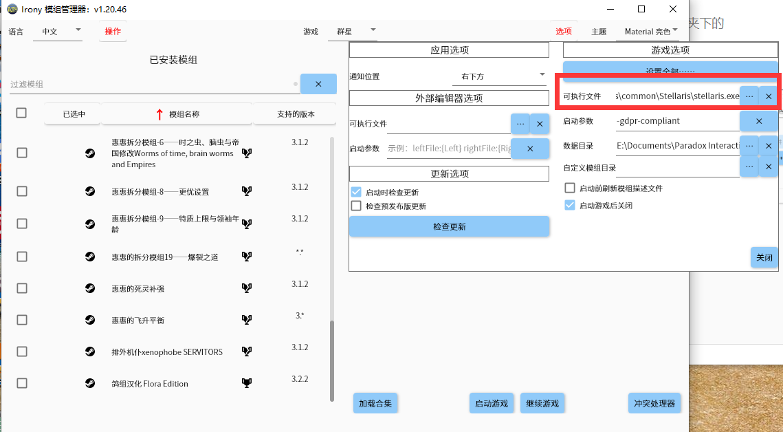The height and width of the screenshot is (432, 783).
Task: Click the X icon to clear 启动参数 -gdpr-compliant
Action: tap(759, 121)
